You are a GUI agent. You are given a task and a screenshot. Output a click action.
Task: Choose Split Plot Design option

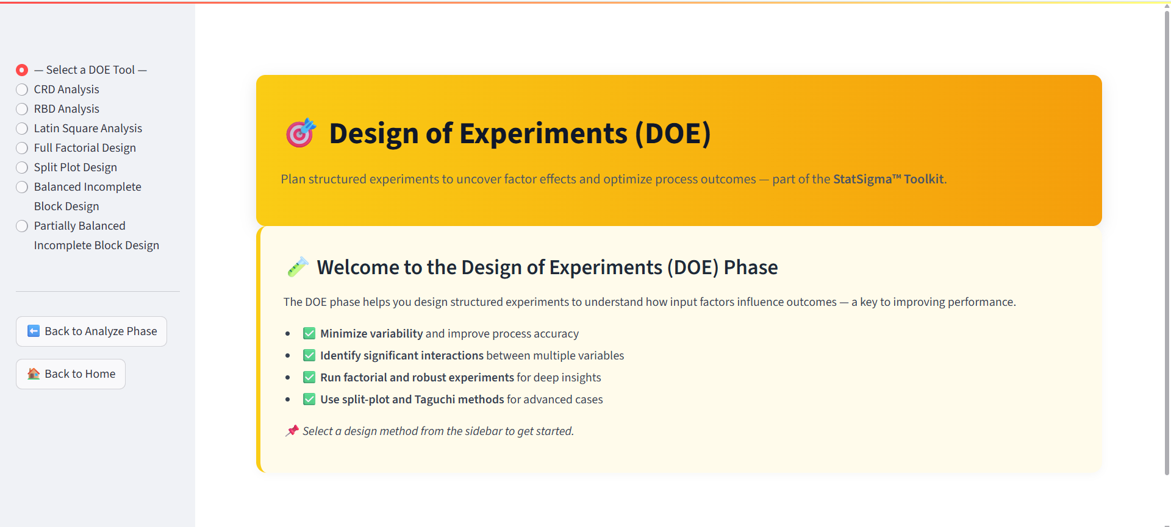66,168
